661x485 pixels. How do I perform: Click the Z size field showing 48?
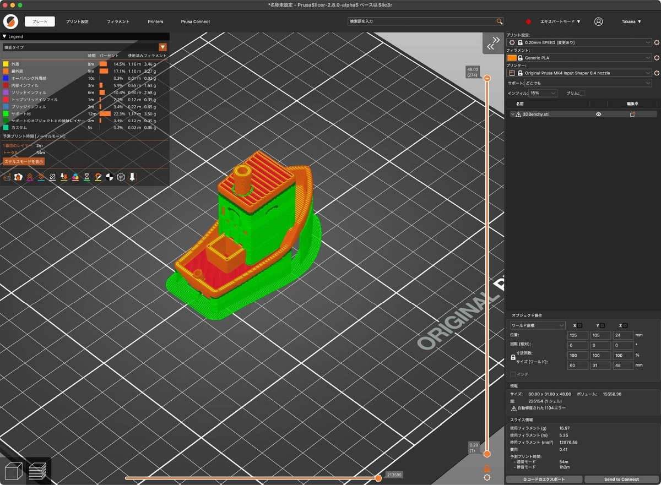(622, 366)
